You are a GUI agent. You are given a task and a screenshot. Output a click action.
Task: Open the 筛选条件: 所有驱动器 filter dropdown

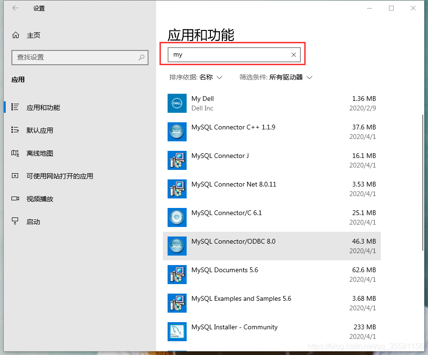pyautogui.click(x=276, y=77)
